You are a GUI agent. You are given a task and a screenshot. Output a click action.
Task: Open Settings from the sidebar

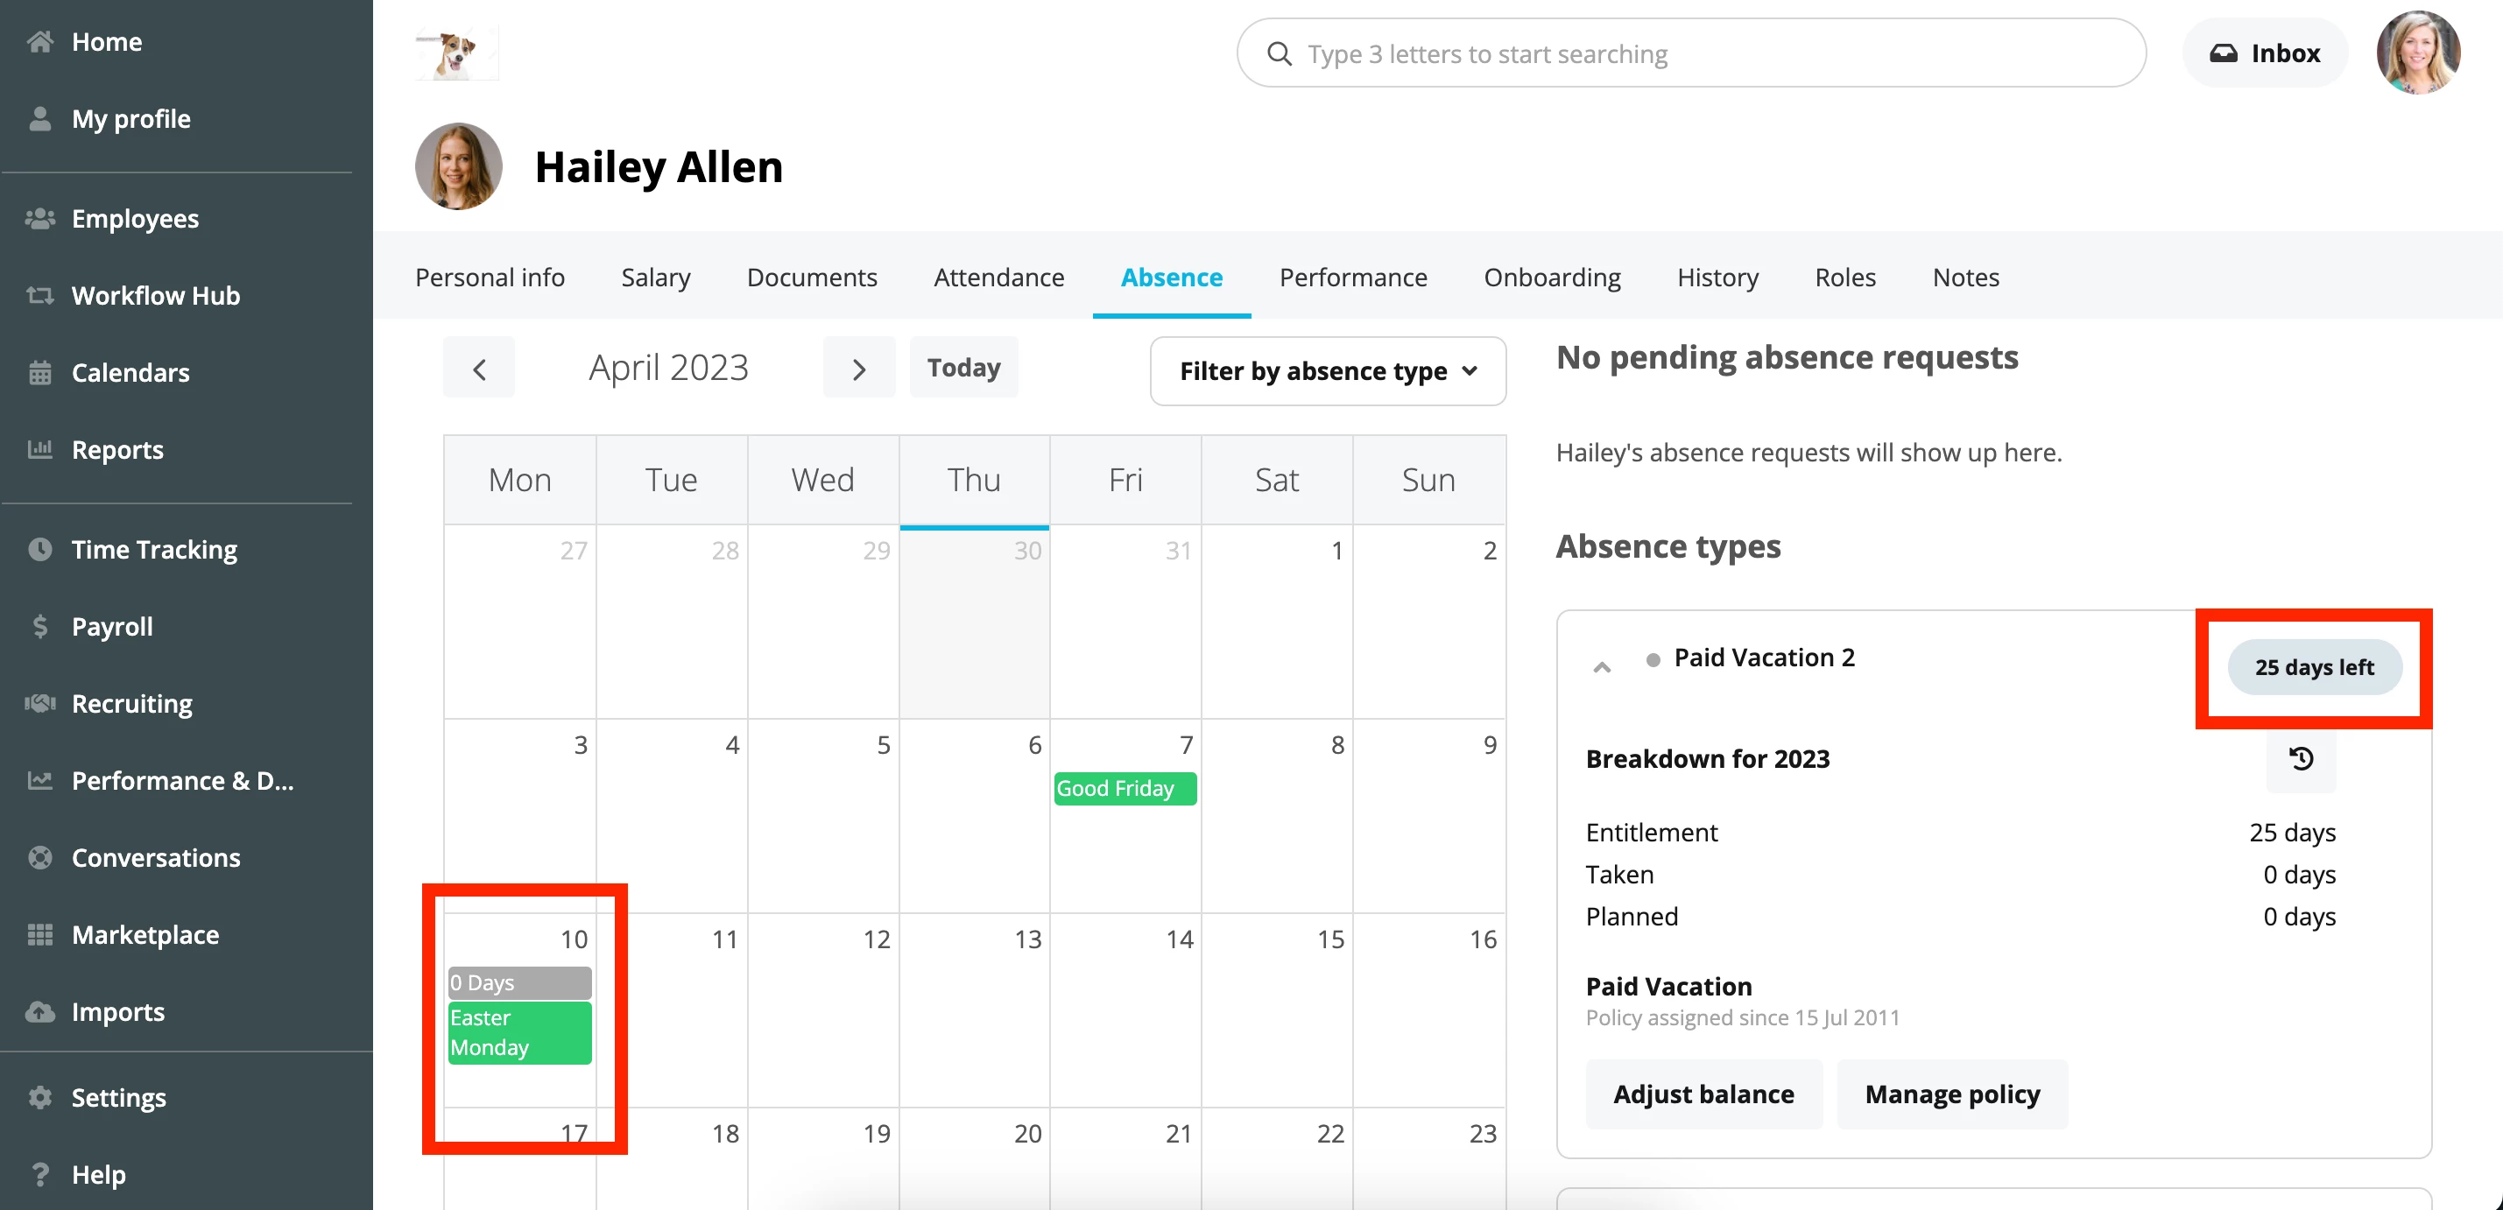[119, 1097]
